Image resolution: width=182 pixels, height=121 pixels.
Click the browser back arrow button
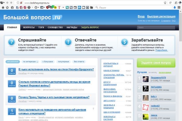tap(7, 2)
